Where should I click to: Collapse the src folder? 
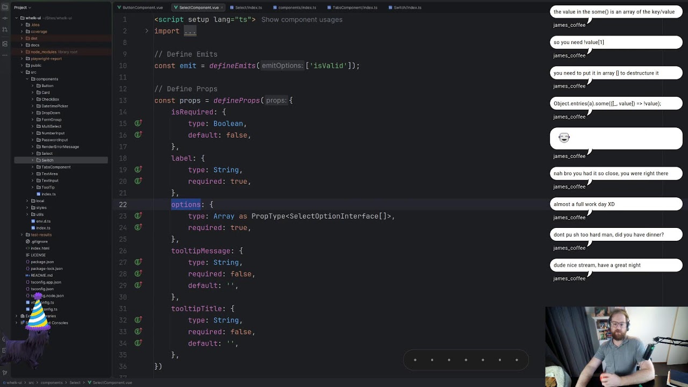(22, 72)
